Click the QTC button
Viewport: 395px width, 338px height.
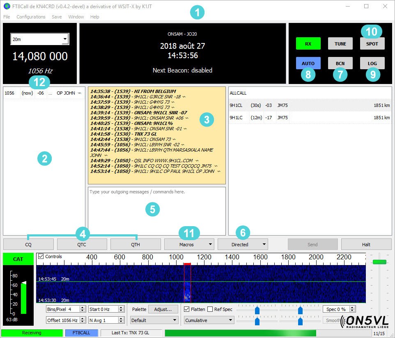(x=82, y=244)
